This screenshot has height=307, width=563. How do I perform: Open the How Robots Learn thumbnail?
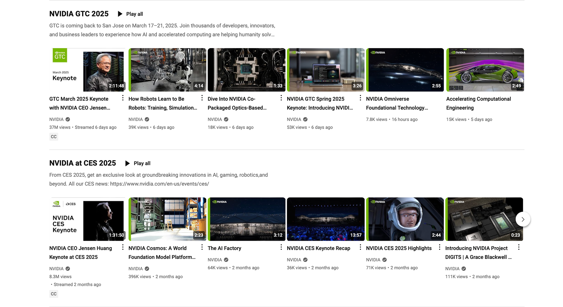pos(167,70)
